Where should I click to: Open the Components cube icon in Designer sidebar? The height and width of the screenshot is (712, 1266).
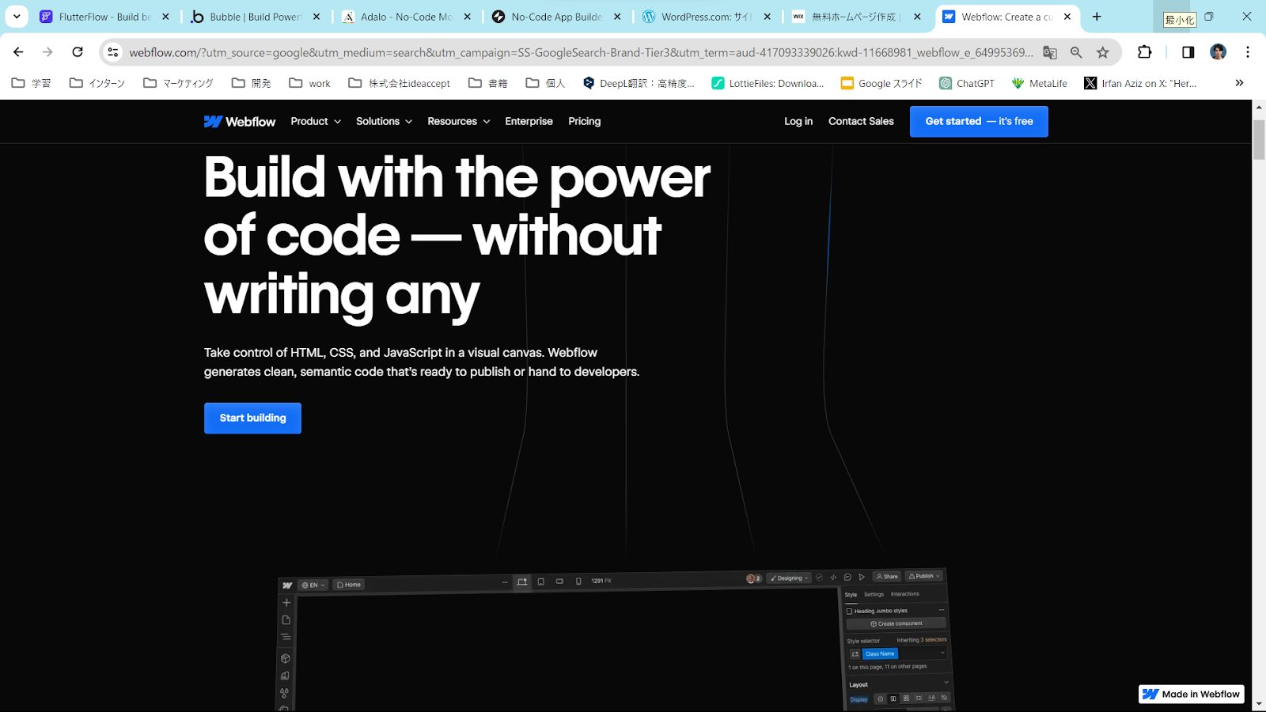(x=285, y=658)
